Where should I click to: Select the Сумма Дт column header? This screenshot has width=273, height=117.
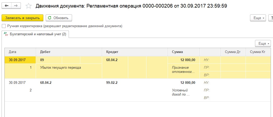pyautogui.click(x=233, y=52)
